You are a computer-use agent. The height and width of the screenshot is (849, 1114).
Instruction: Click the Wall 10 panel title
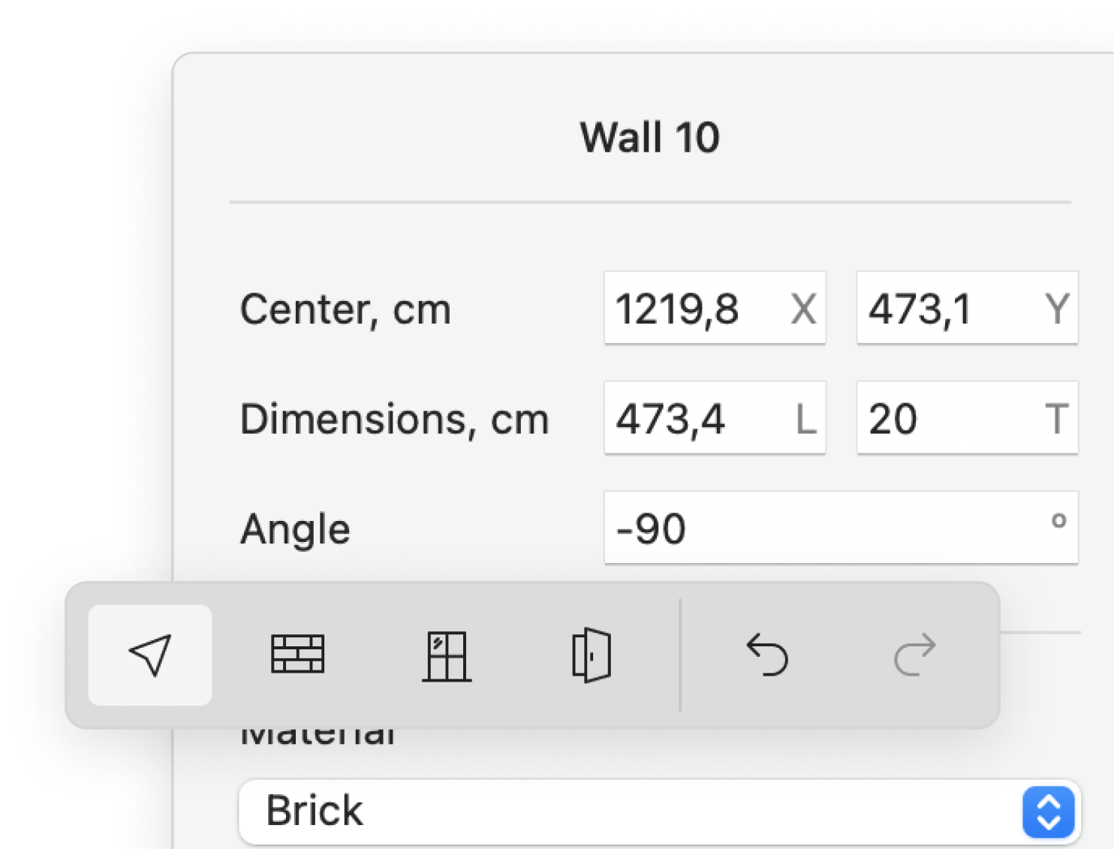[x=649, y=137]
